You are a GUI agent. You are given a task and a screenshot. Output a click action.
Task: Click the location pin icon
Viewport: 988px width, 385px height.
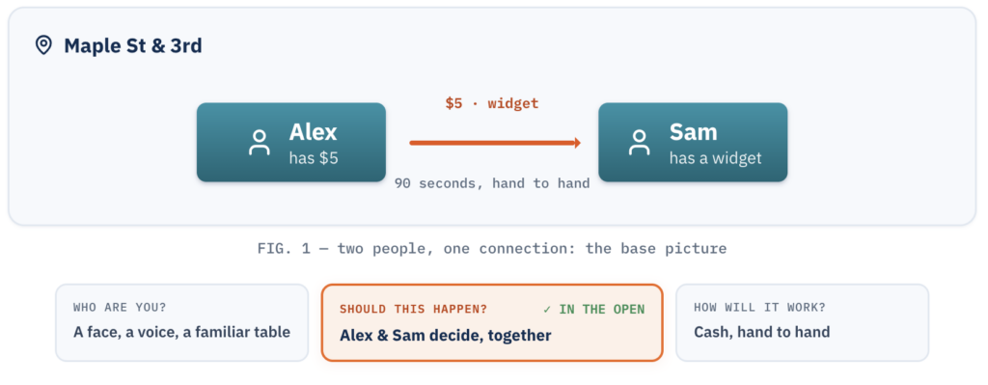point(43,45)
